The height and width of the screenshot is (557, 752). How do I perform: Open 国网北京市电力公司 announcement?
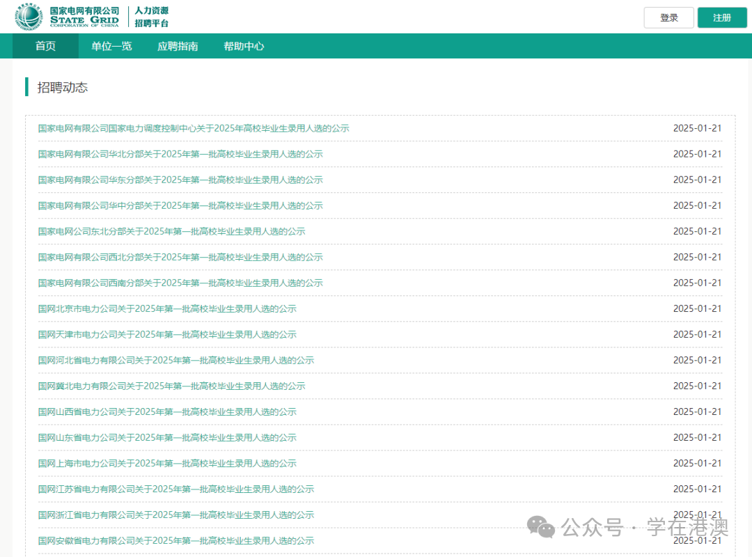tap(167, 308)
